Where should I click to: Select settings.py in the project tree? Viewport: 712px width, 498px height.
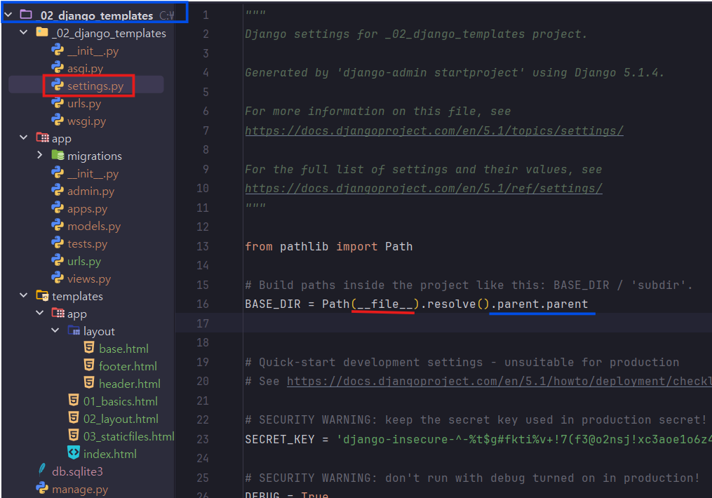coord(95,86)
